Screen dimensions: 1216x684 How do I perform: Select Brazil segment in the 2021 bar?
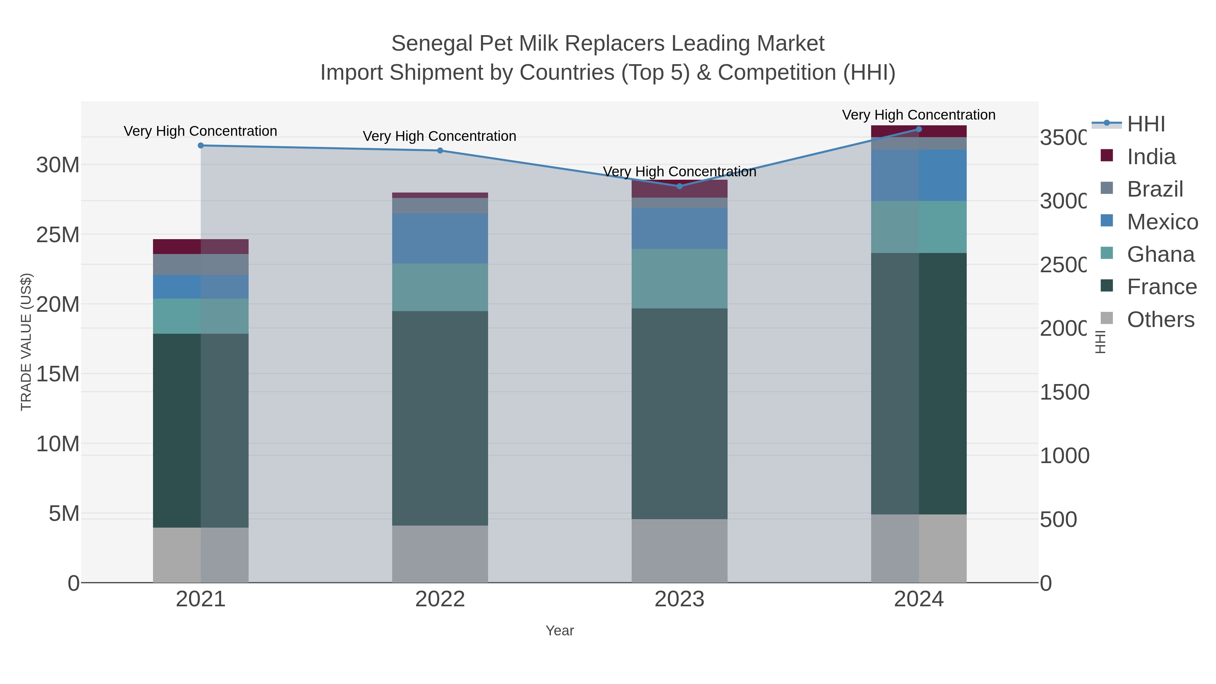pos(201,265)
